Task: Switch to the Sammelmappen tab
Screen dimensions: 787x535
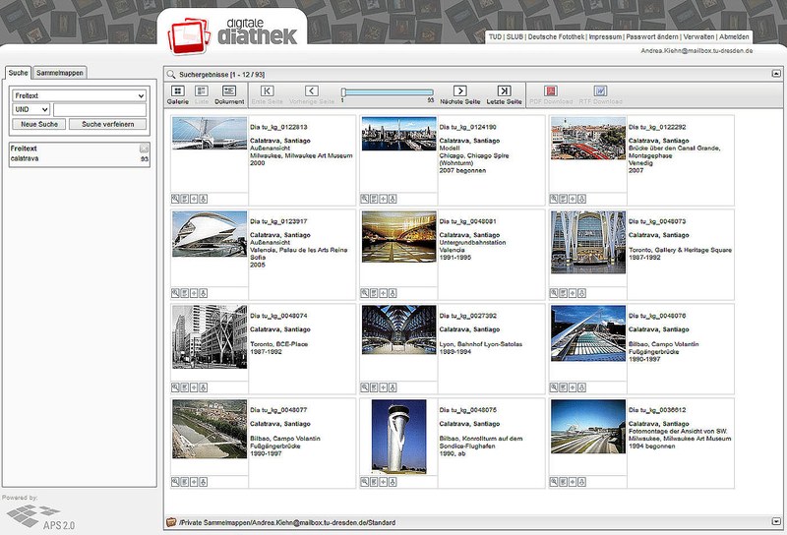Action: tap(59, 73)
